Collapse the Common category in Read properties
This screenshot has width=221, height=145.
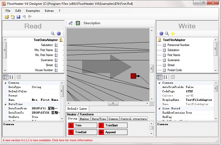(x=6, y=83)
